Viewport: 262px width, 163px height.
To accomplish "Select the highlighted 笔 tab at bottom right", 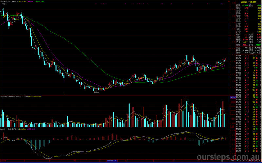I will point(237,161).
